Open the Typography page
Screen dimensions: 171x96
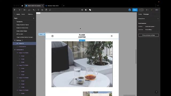(20, 22)
